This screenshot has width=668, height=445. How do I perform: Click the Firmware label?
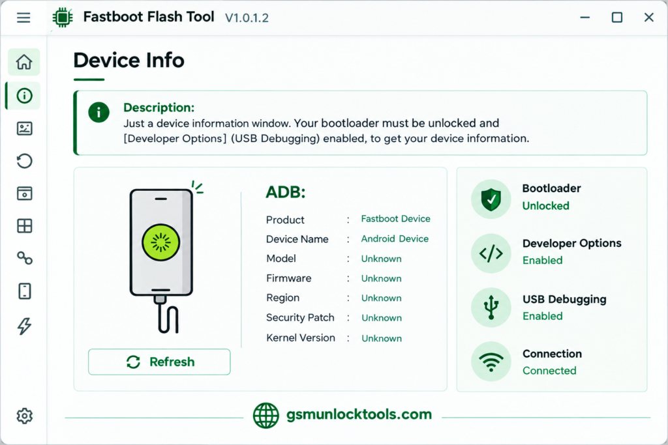click(x=288, y=278)
